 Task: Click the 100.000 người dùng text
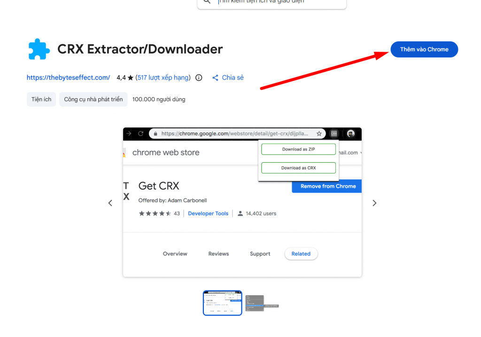point(159,100)
